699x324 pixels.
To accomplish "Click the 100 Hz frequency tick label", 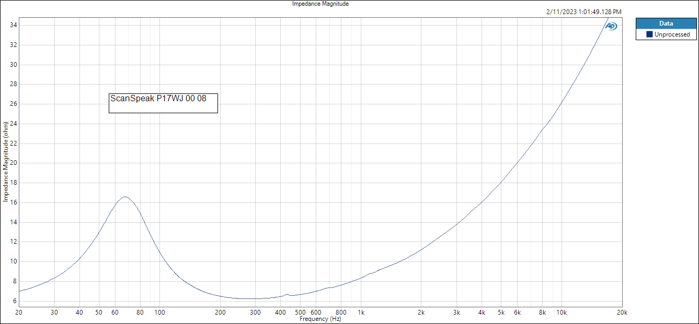I will (159, 313).
